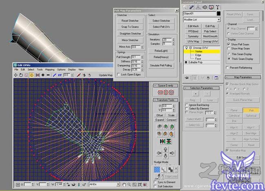The image size is (265, 191).
Task: Open the File menu in Edit UVWs
Action: 16,70
